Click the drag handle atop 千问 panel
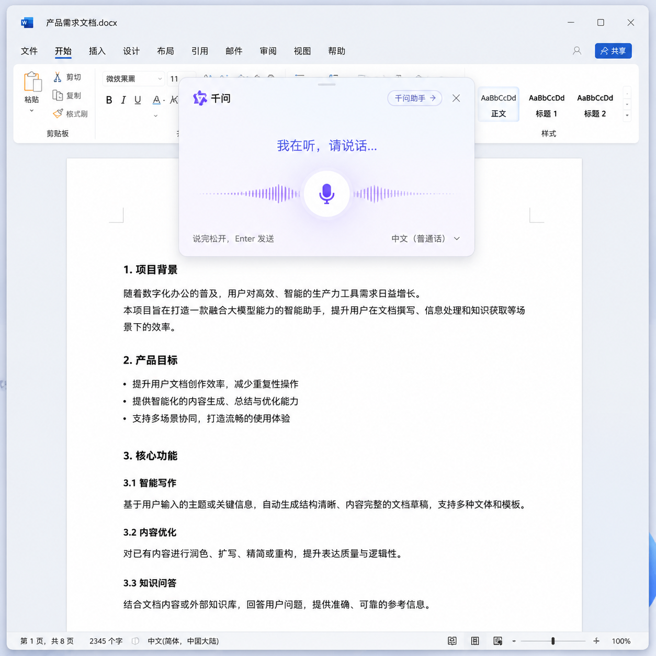This screenshot has width=656, height=656. point(326,84)
